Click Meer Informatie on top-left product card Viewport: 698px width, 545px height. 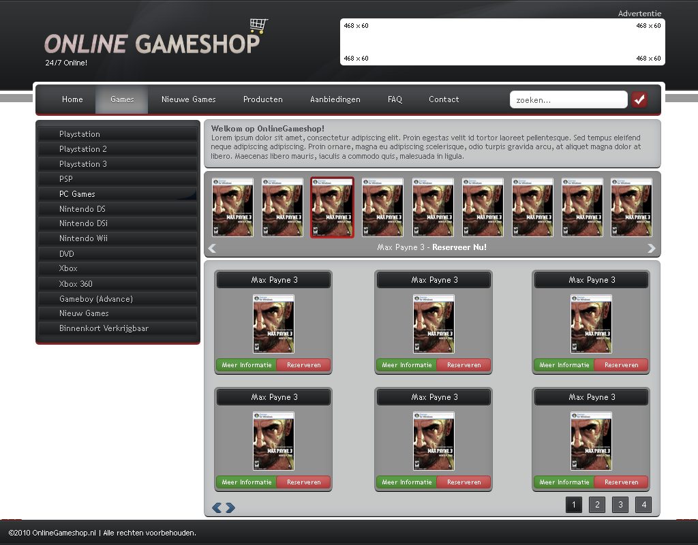tap(247, 365)
